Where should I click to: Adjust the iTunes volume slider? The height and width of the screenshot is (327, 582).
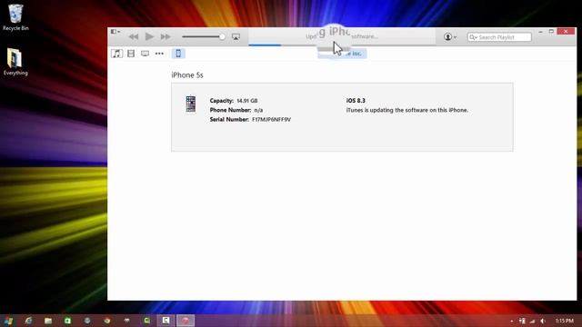click(x=204, y=36)
